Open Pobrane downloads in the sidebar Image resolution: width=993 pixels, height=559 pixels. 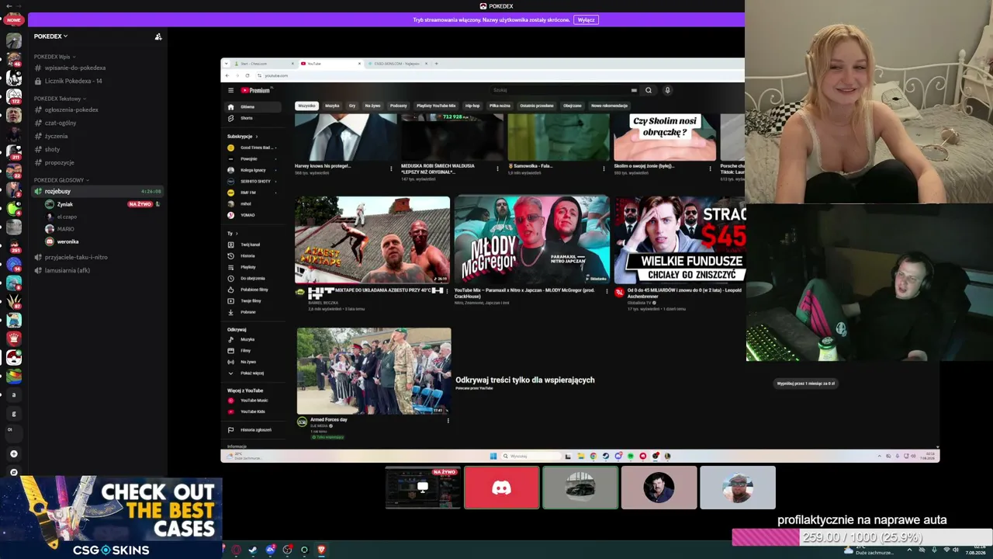coord(253,312)
